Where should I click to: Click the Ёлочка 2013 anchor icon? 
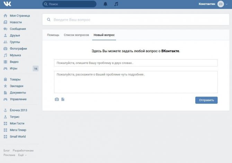(5, 110)
